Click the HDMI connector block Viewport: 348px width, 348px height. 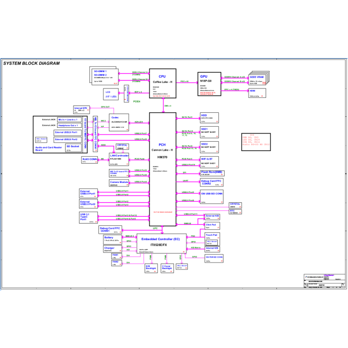click(x=257, y=93)
